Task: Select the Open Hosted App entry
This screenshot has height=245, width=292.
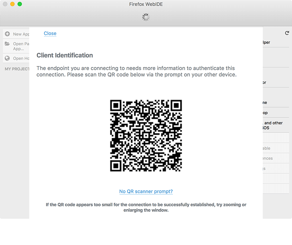Action: click(16, 58)
